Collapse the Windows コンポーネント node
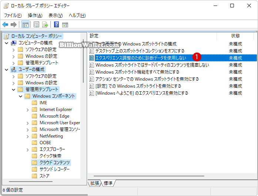Image resolution: width=258 pixels, height=196 pixels. [x=21, y=96]
